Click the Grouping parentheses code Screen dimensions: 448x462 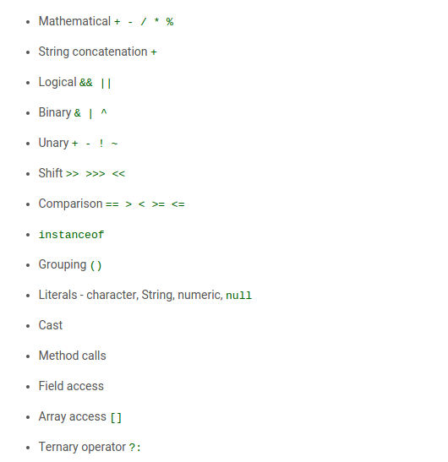96,265
